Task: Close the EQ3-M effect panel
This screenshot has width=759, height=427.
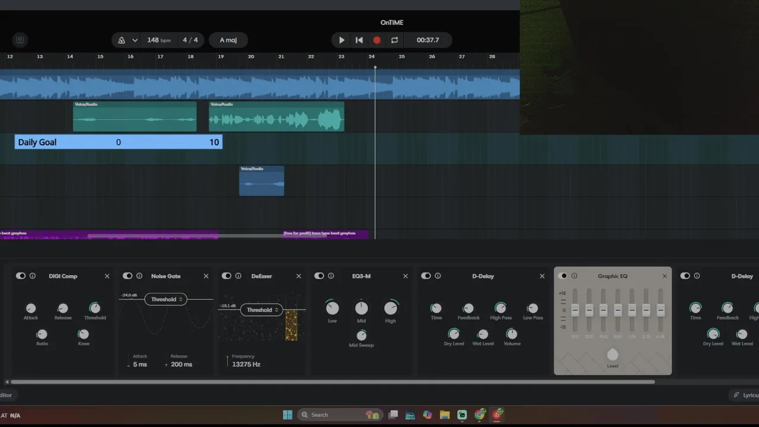Action: (406, 276)
